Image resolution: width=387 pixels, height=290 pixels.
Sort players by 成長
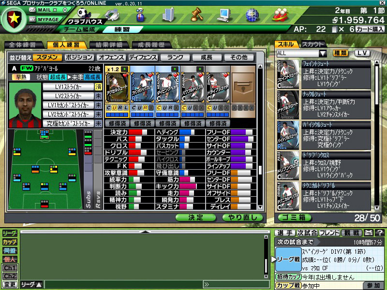point(207,58)
